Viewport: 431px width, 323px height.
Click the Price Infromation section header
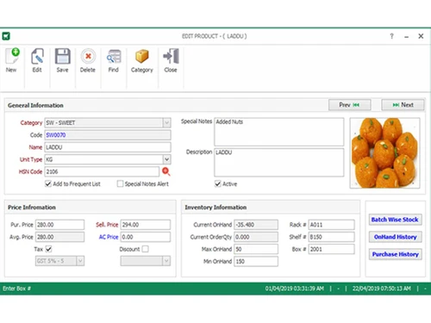[x=32, y=208]
